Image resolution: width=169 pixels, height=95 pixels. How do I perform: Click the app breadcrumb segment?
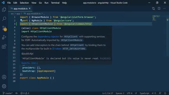[18, 14]
